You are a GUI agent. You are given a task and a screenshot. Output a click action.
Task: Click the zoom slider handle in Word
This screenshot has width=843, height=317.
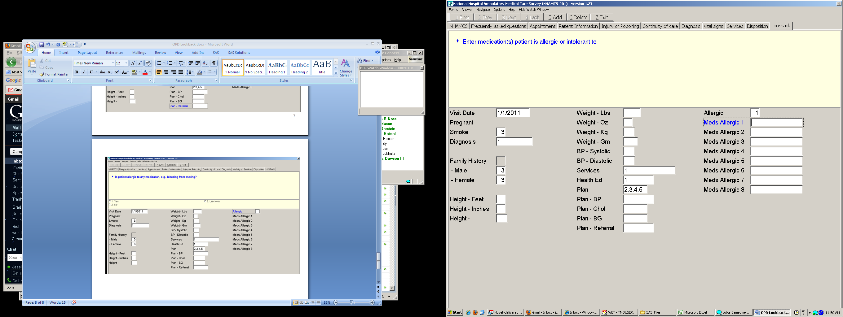[351, 303]
